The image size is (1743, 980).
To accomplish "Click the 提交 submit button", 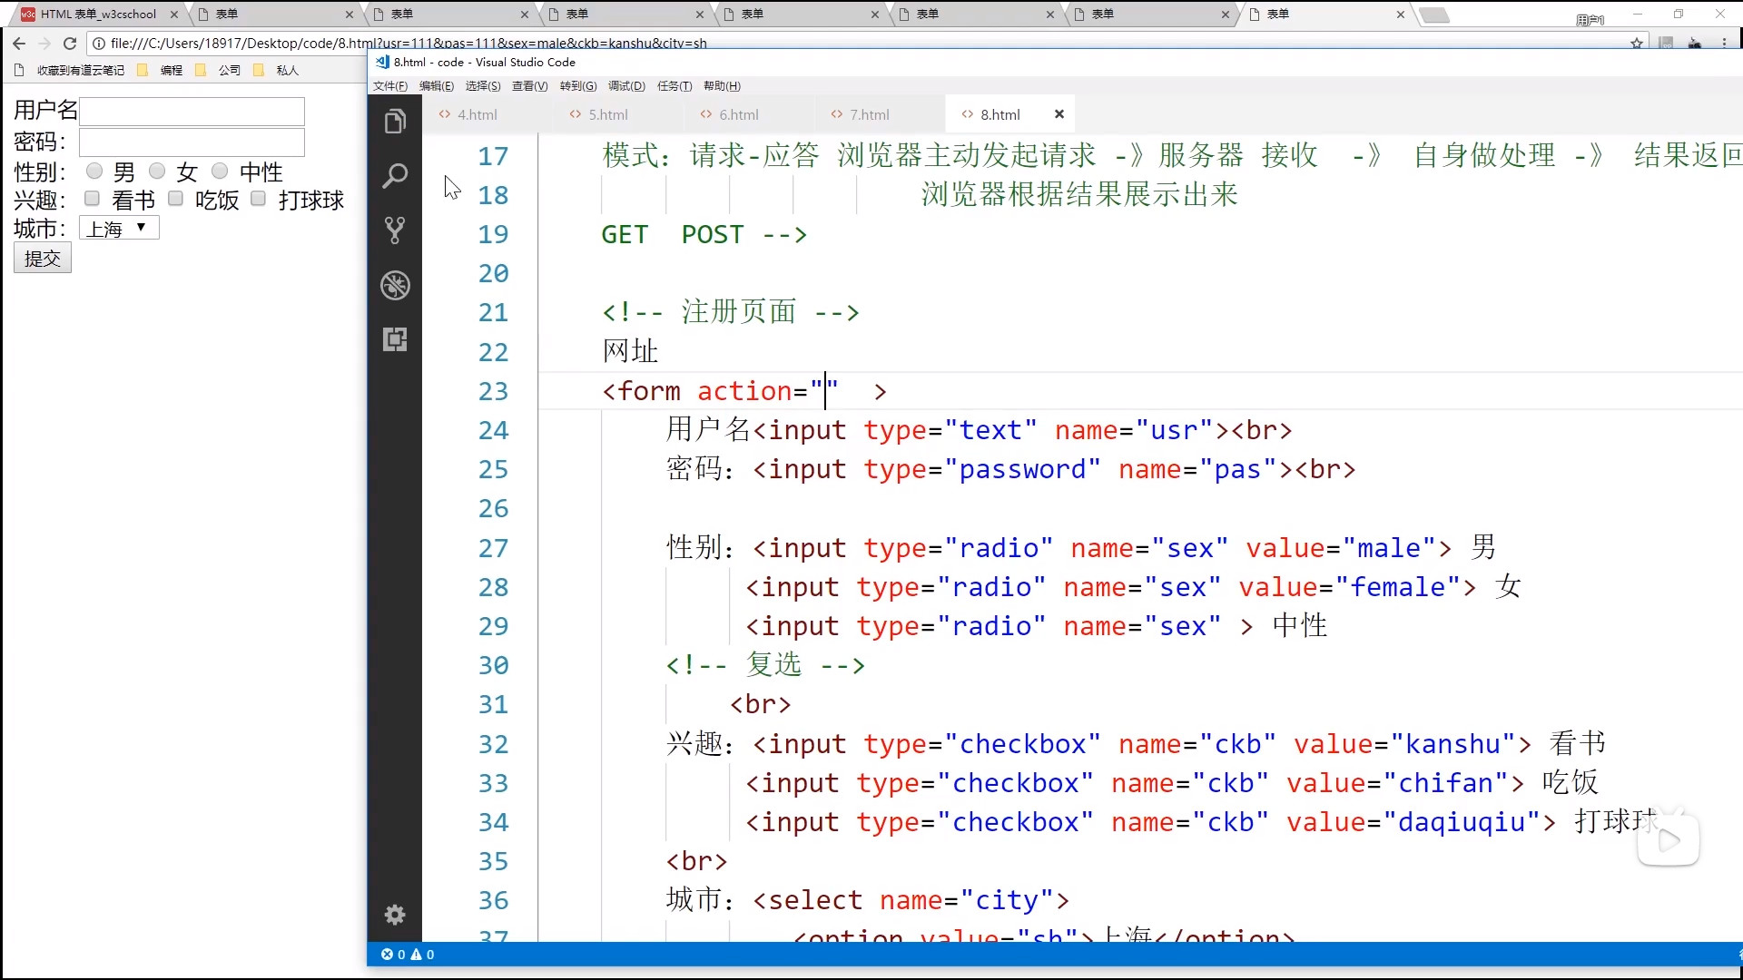I will click(x=43, y=259).
